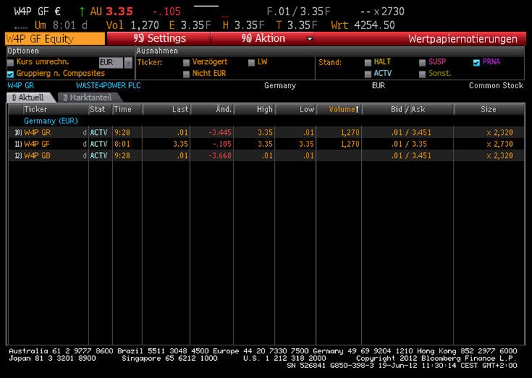Uncheck the PRNA status checkbox
Screen dimensions: 532x378
(476, 62)
